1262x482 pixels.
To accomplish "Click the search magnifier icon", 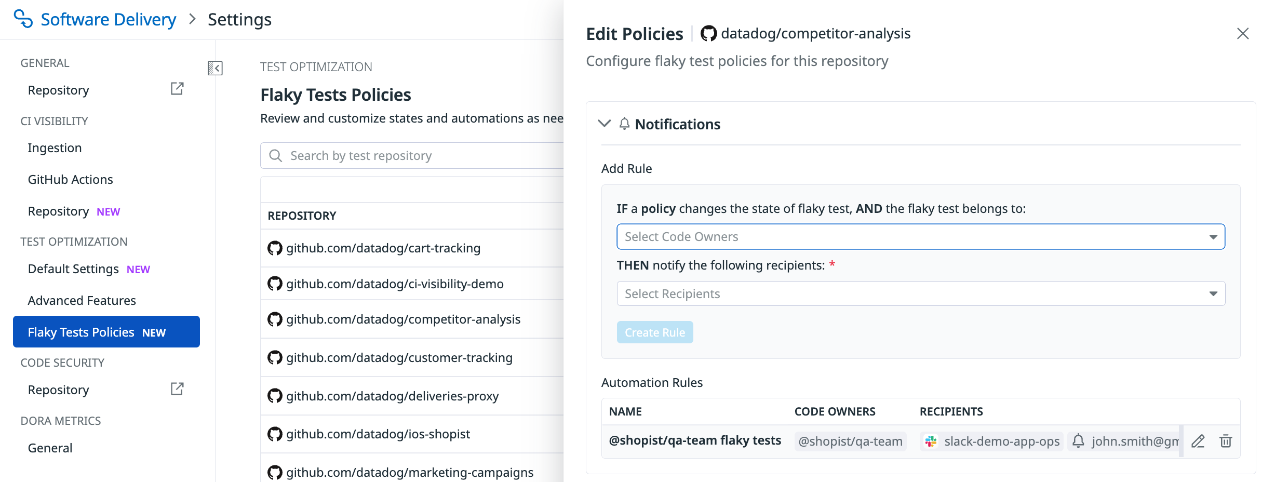I will tap(276, 156).
